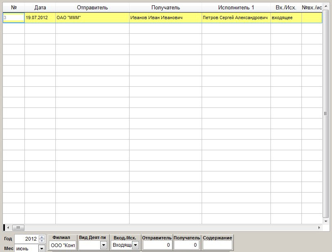Open the Вид Деят-ти dropdown
332x252 pixels.
(x=103, y=245)
